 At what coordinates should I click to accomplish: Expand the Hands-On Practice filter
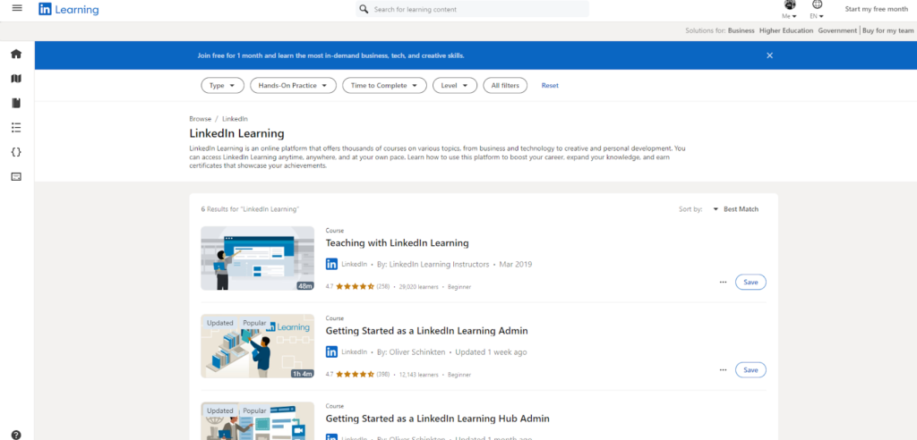coord(292,86)
